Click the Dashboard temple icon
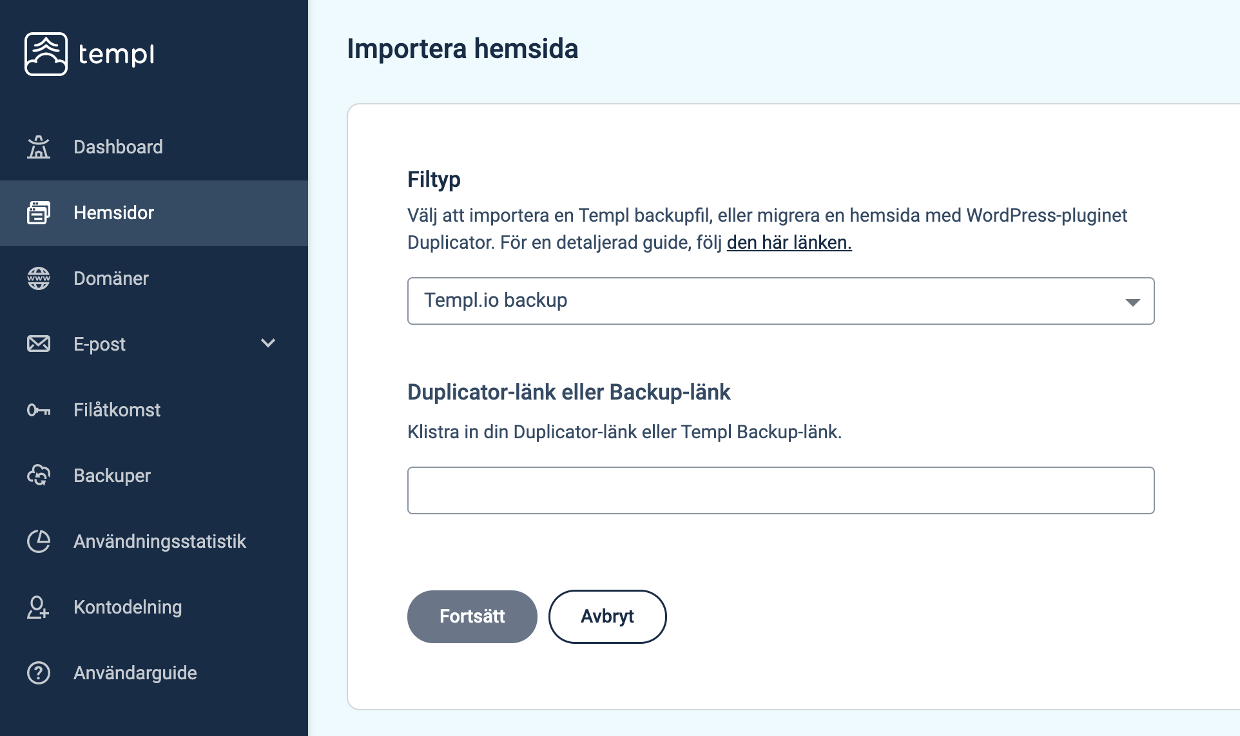 39,147
